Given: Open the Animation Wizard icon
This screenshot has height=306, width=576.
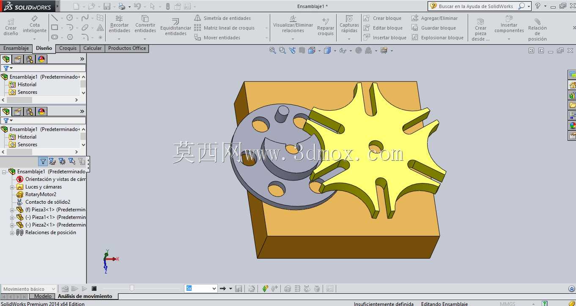Looking at the screenshot, I should click(x=252, y=289).
